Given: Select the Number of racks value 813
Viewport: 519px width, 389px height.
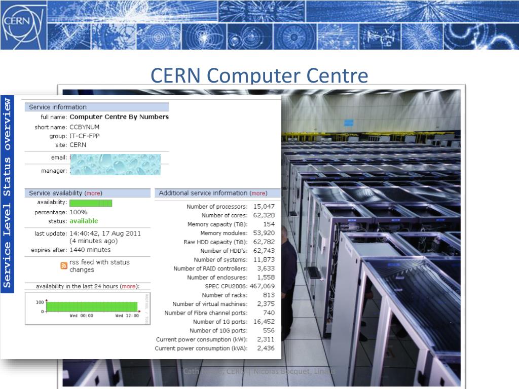Looking at the screenshot, I should pyautogui.click(x=269, y=295).
